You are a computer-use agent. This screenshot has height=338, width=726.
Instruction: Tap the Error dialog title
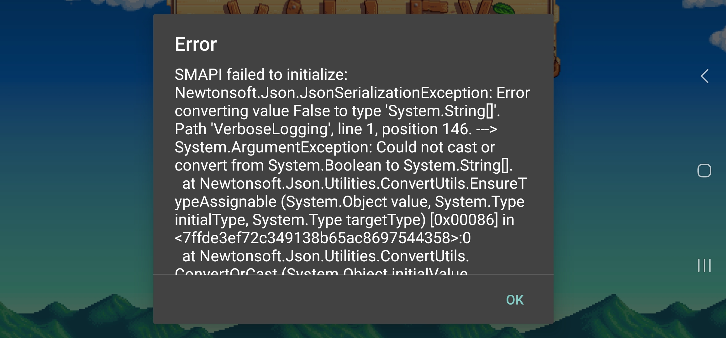195,44
